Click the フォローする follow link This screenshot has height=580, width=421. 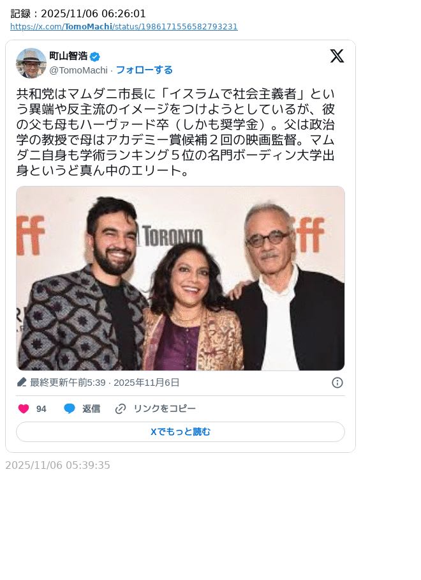click(x=144, y=70)
